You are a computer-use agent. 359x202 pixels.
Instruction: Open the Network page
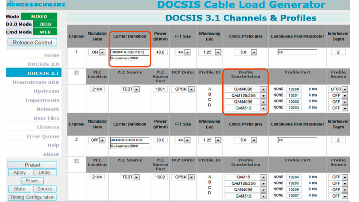point(48,109)
